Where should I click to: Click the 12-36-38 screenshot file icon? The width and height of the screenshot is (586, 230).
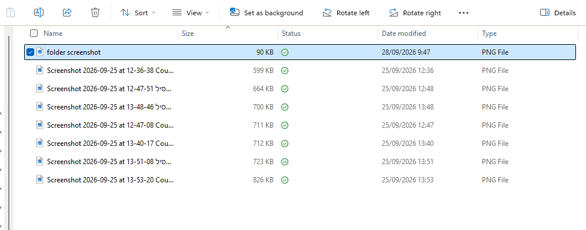(40, 70)
